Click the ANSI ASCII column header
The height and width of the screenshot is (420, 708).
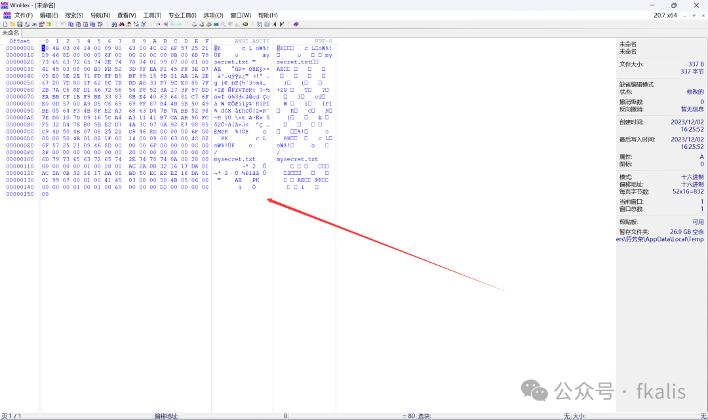[252, 41]
